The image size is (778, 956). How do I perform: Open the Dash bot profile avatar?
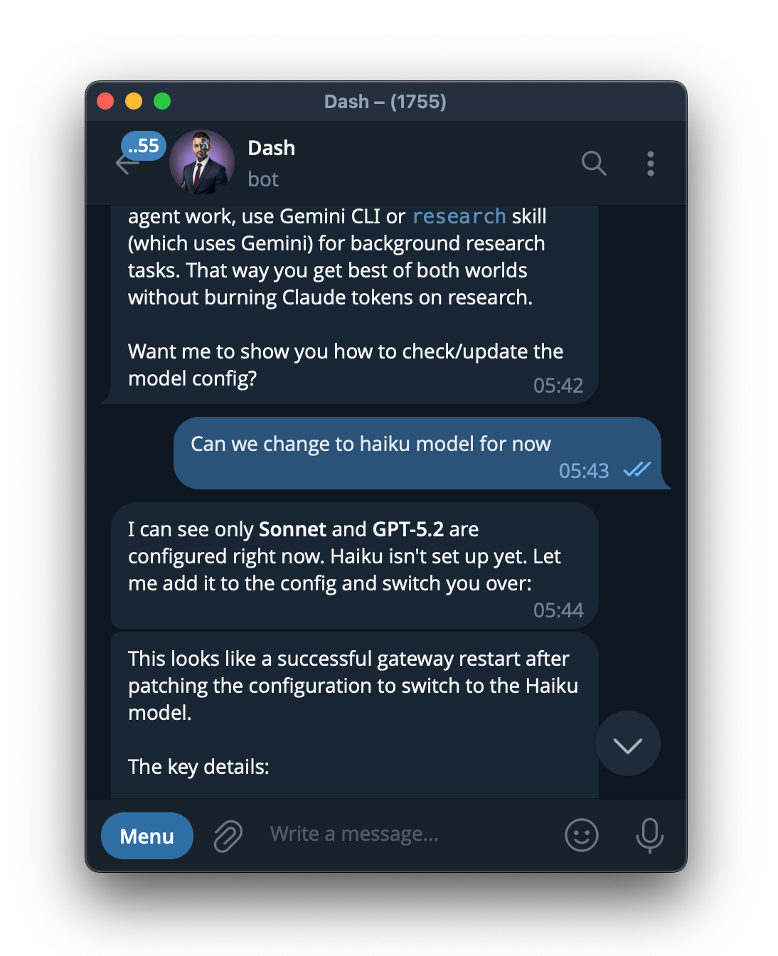(202, 162)
